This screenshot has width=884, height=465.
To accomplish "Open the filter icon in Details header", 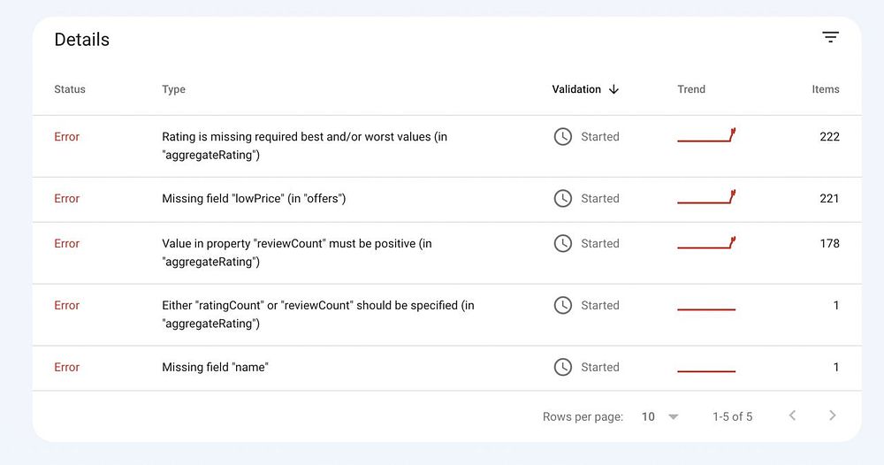I will pyautogui.click(x=830, y=37).
